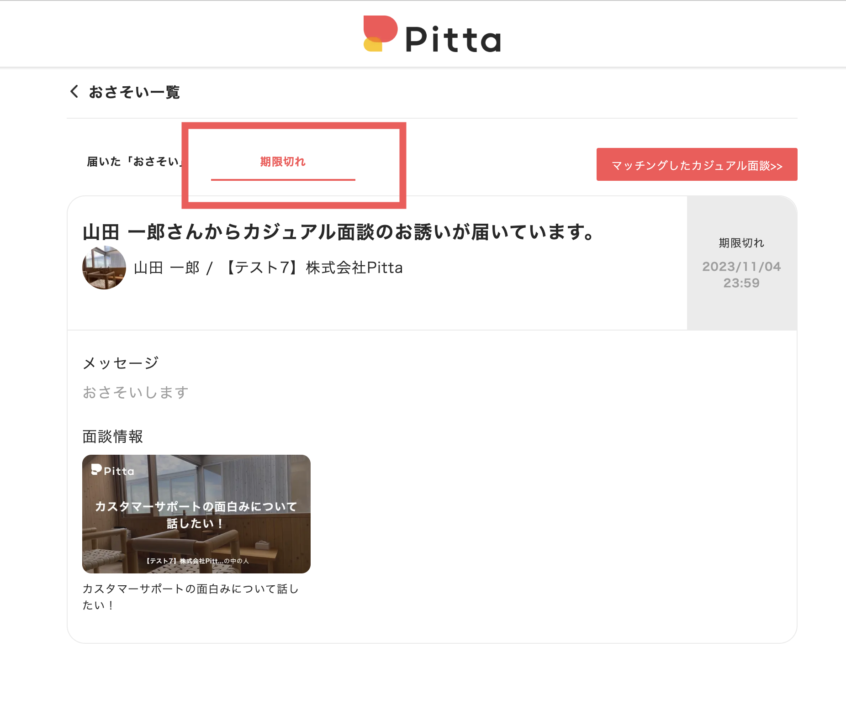Switch to the 届いた「おさそい」tab
This screenshot has width=846, height=704.
[x=135, y=160]
